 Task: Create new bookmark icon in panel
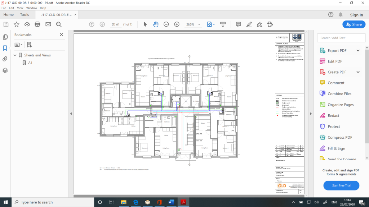point(30,45)
